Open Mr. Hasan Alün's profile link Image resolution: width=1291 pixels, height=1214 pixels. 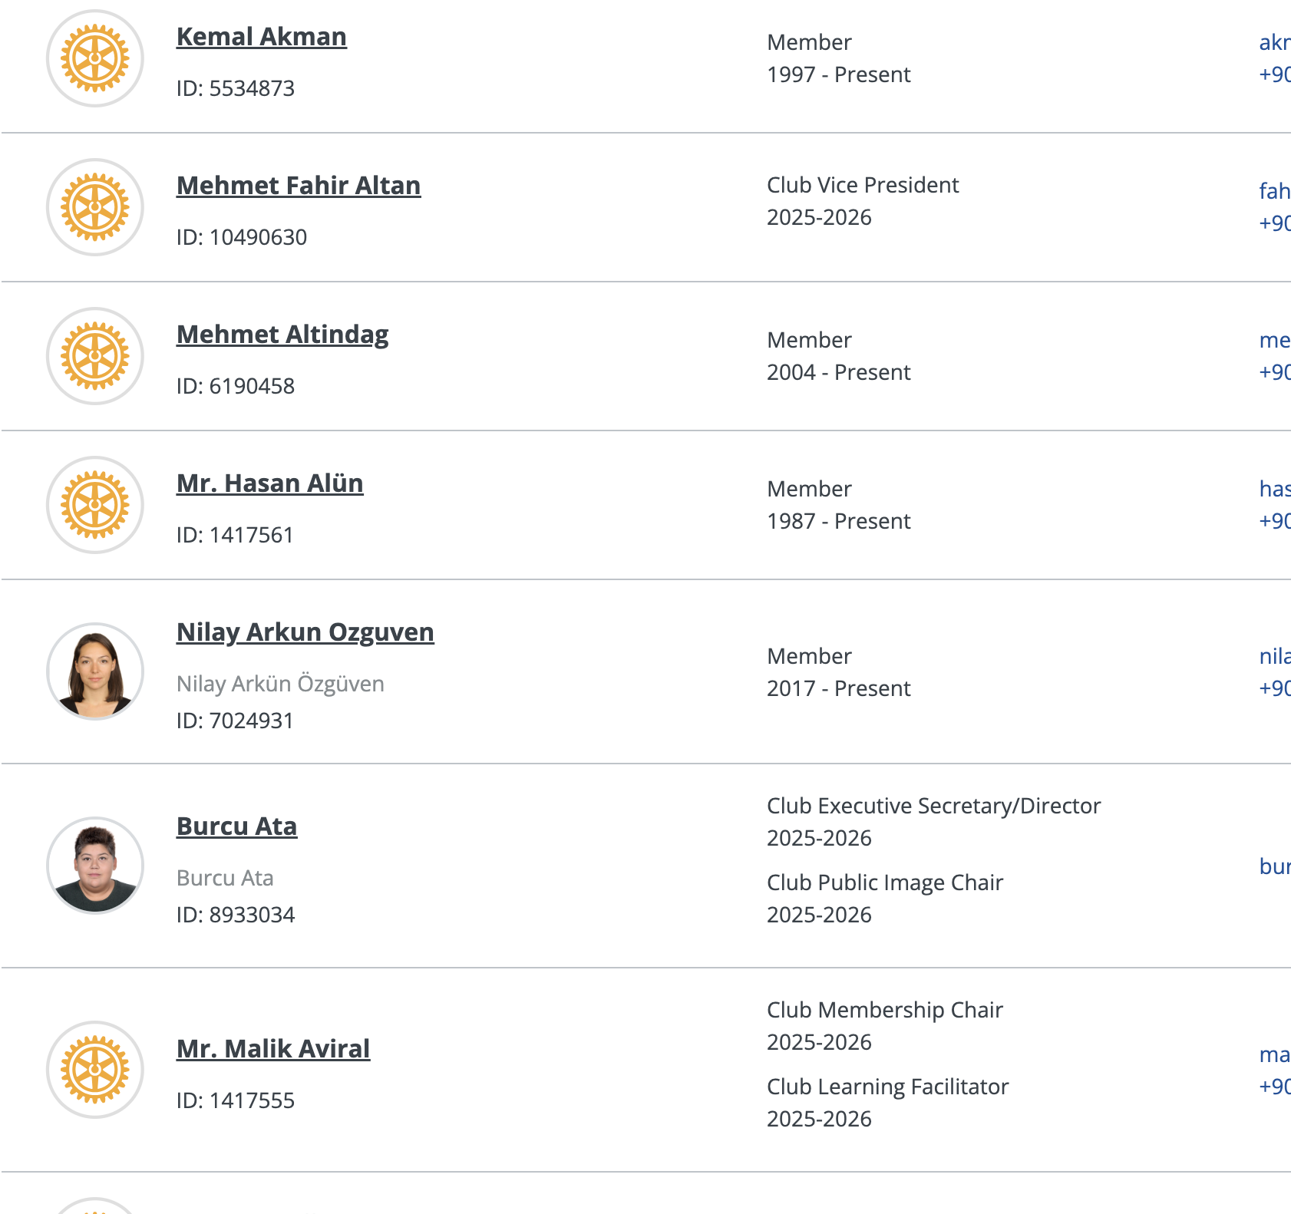click(x=269, y=483)
